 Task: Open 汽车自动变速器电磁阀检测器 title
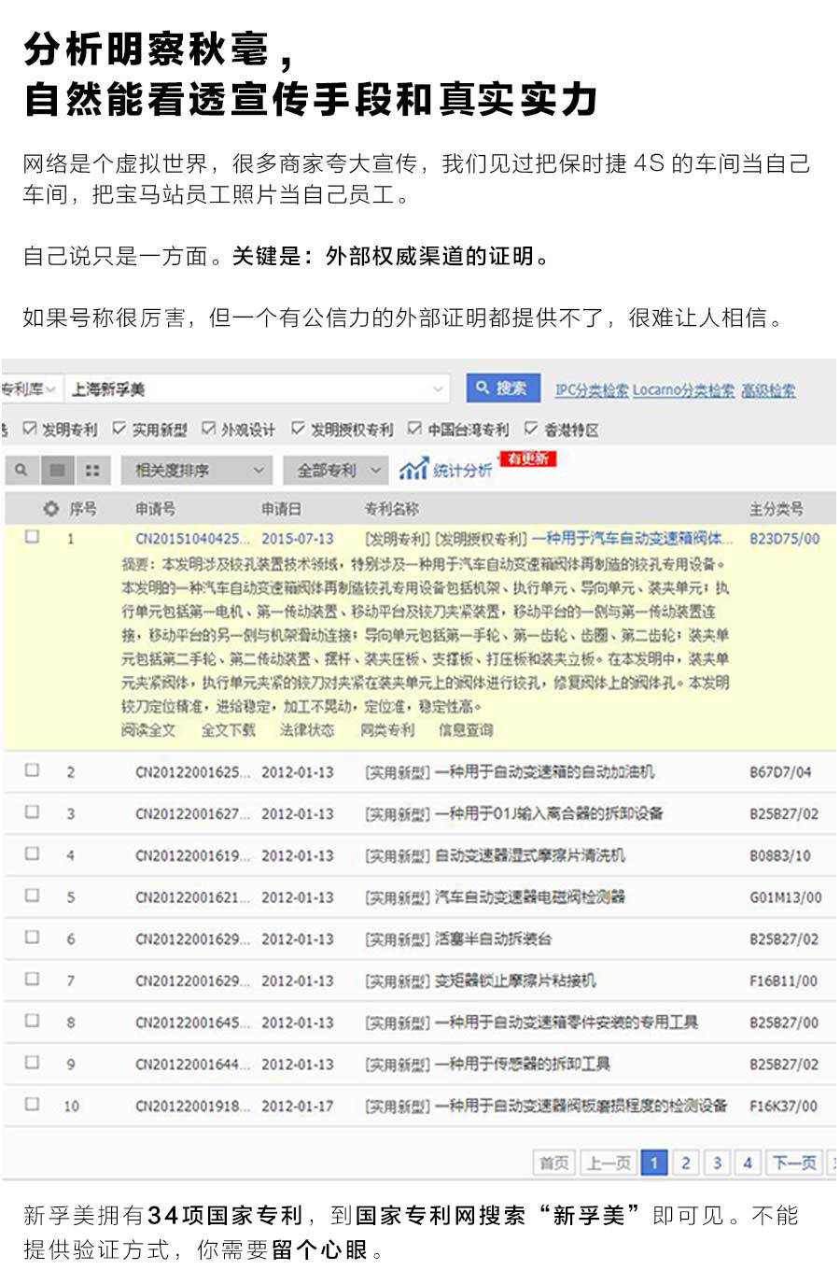(529, 897)
